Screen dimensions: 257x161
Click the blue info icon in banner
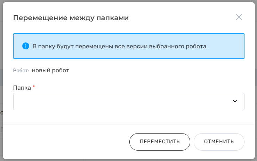click(x=25, y=46)
